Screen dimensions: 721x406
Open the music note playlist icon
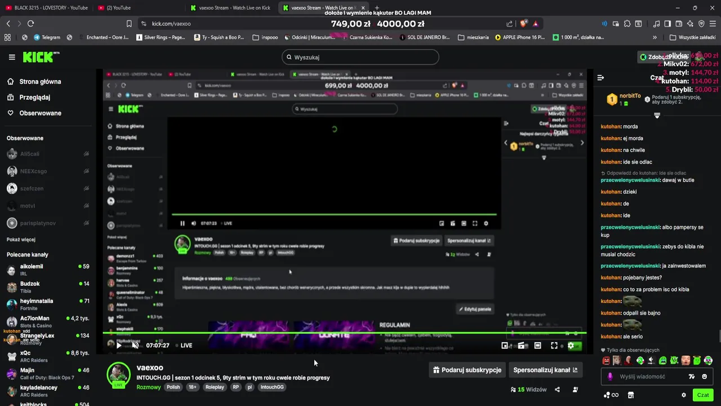coord(656,24)
